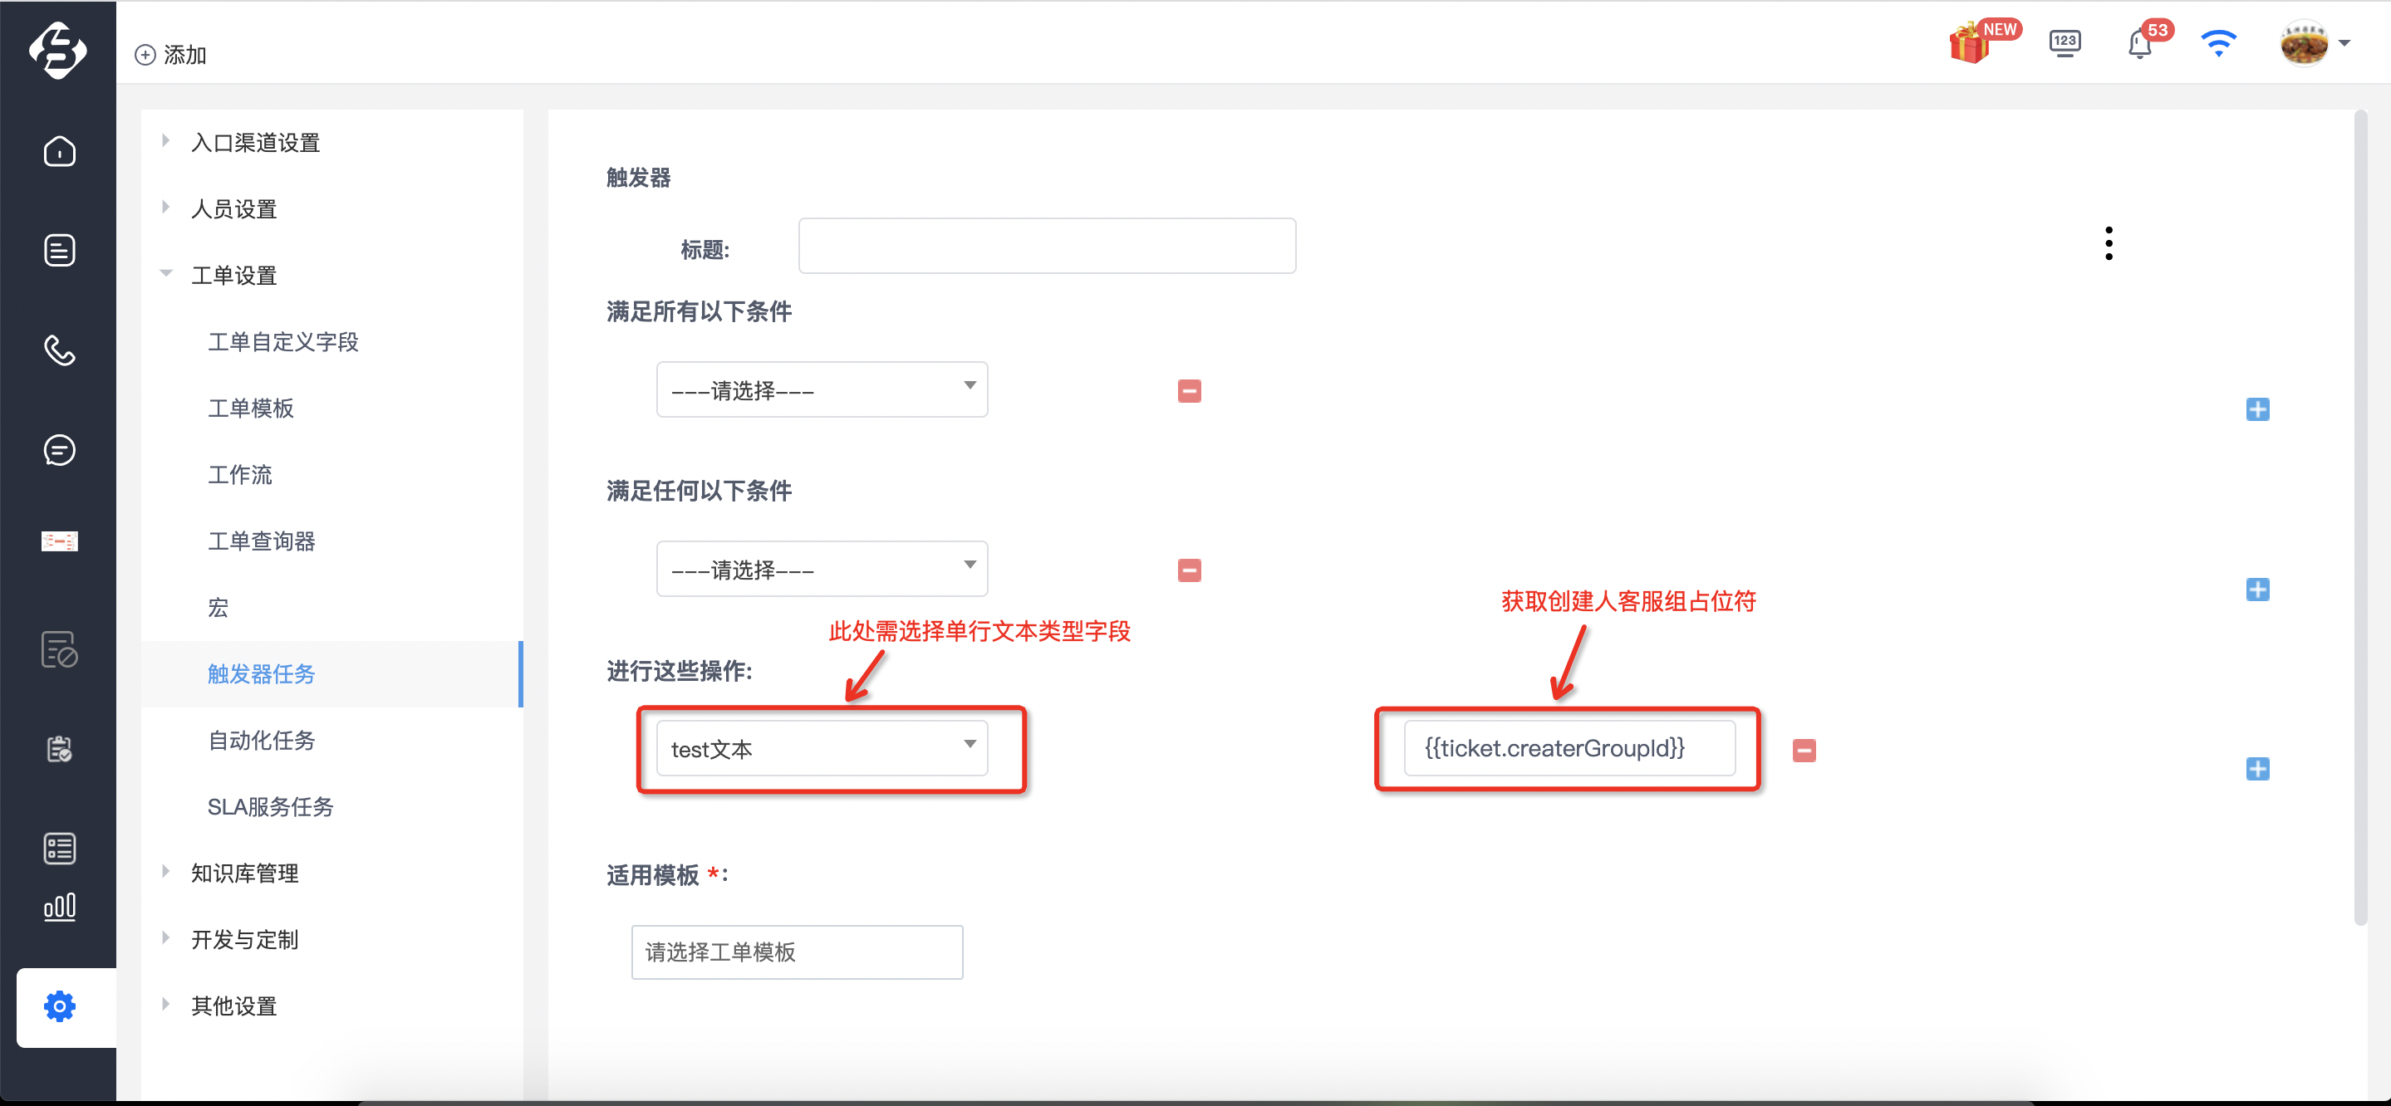Click the 标题 title input field

coord(1046,246)
